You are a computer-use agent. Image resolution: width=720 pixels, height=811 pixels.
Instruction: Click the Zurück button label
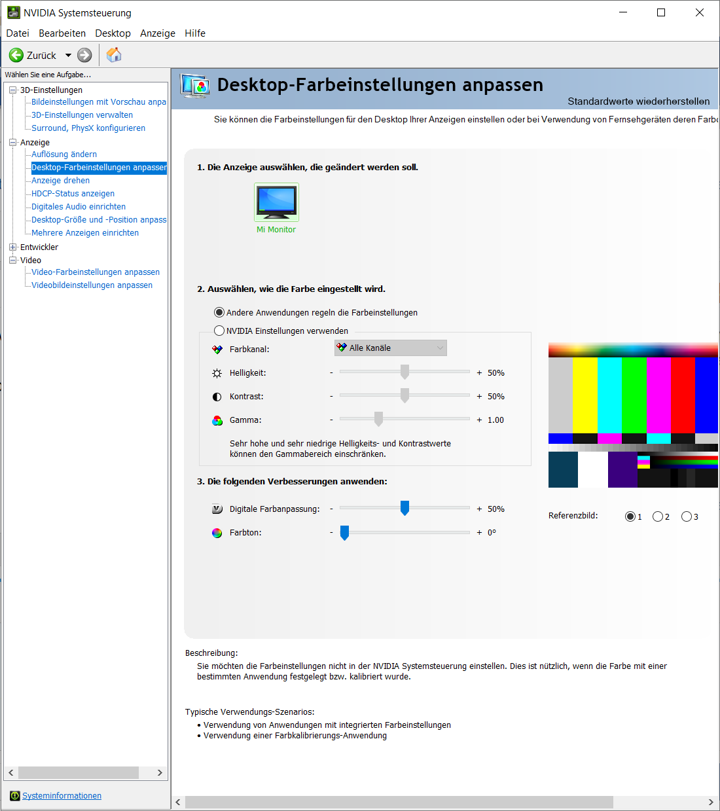pos(41,56)
